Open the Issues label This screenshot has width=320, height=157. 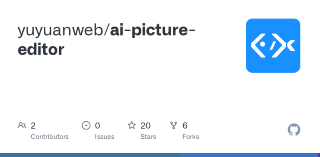[x=105, y=137]
